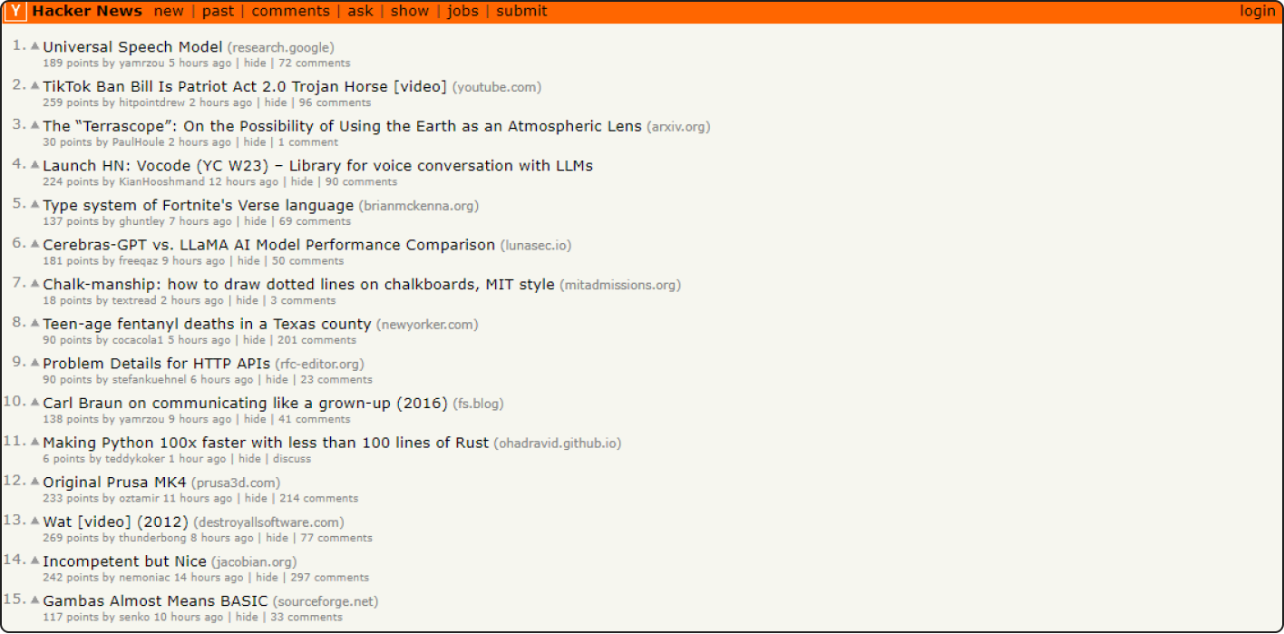Viewport: 1284px width, 634px height.
Task: Open the comments menu section
Action: point(290,11)
